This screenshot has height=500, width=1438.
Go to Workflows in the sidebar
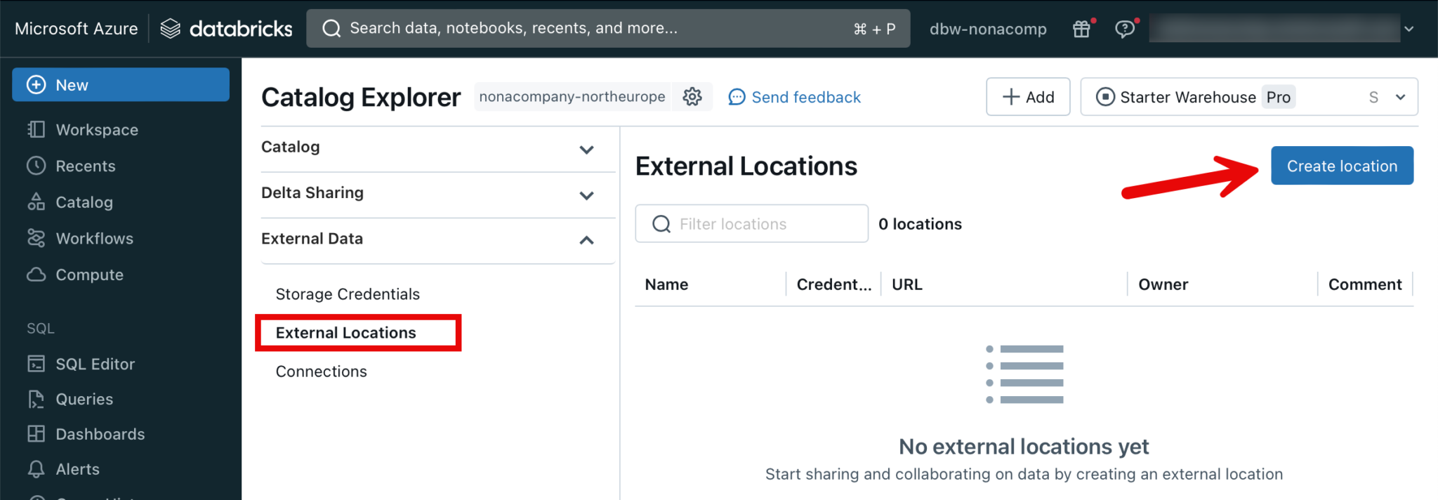coord(94,239)
